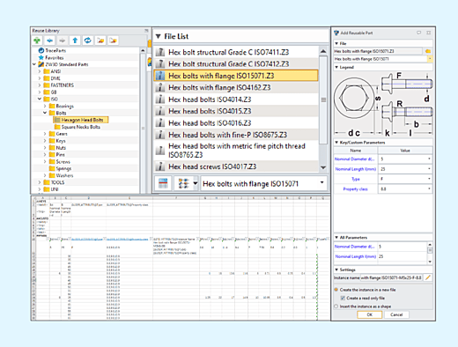This screenshot has height=347, width=458.
Task: Go up one level with blue up arrow
Action: [75, 41]
